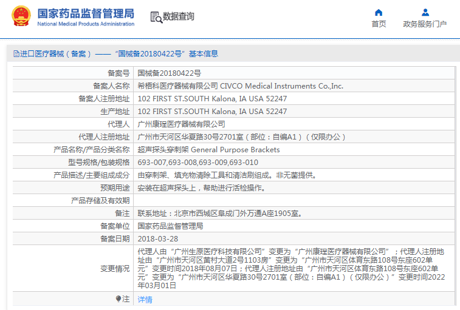Select the 备案号 value 国械备20180422号
460x310 pixels.
coord(170,73)
